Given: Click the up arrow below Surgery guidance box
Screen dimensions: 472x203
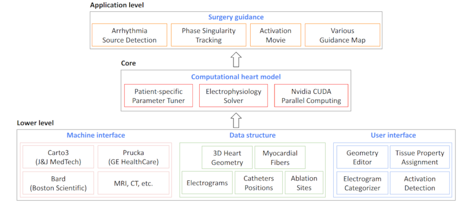Looking at the screenshot, I should [236, 59].
